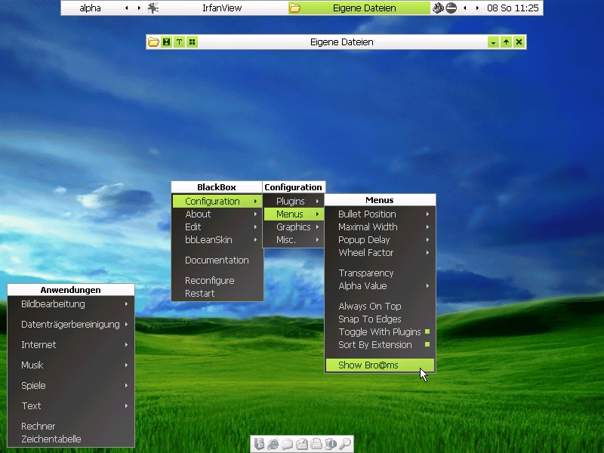Click the down-arrow button in Eigene Dateien titlebar
Screen dimensions: 604x453
[493, 42]
